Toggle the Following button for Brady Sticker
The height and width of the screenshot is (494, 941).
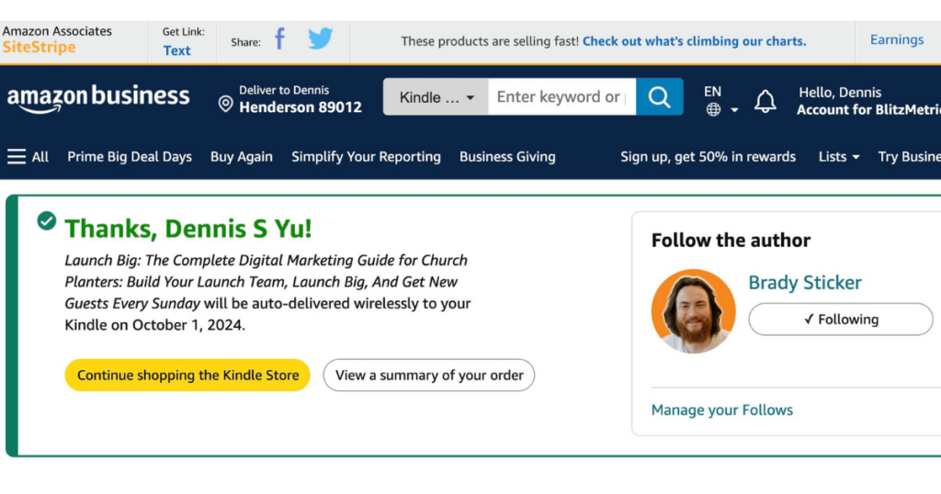[840, 319]
